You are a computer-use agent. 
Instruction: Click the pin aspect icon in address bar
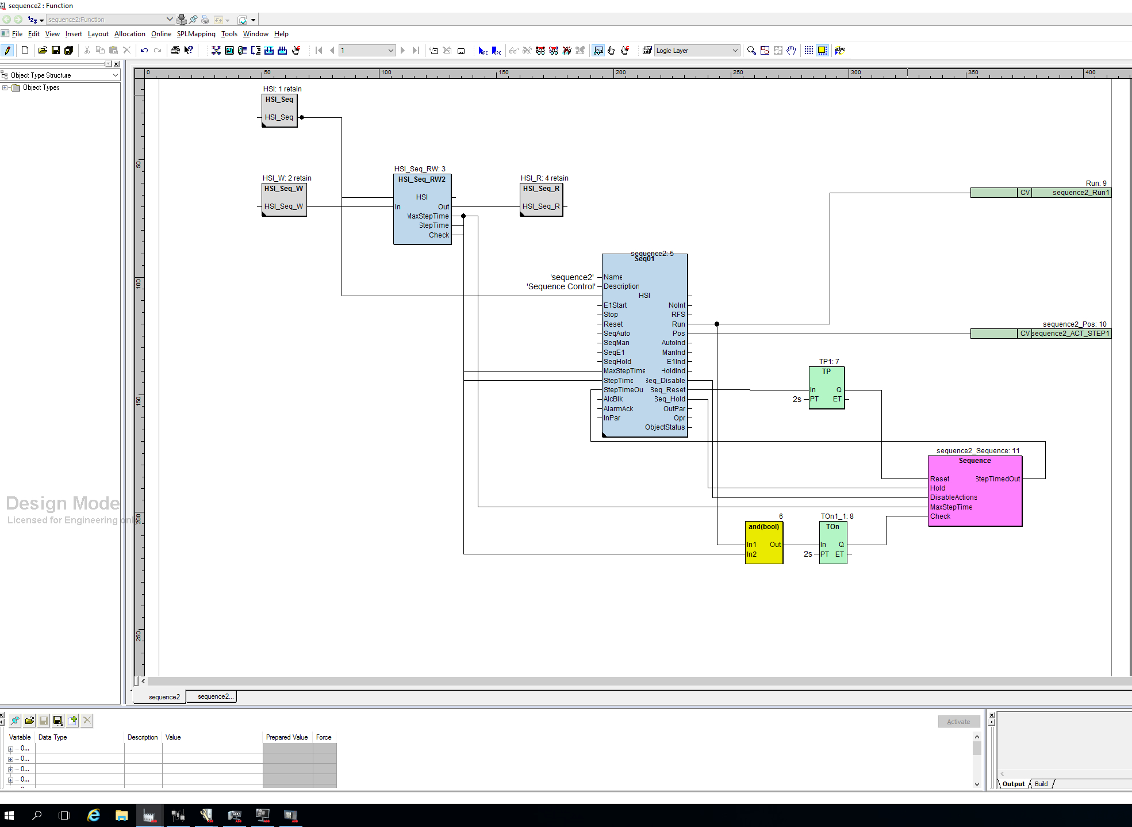tap(194, 20)
